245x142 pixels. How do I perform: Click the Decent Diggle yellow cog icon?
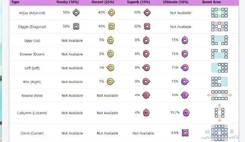111,26
